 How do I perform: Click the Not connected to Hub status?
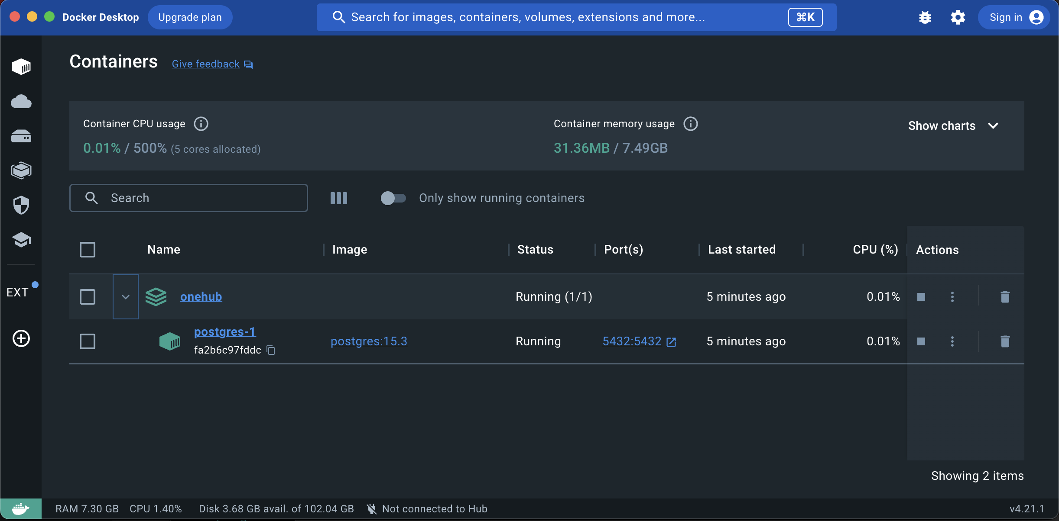(427, 509)
